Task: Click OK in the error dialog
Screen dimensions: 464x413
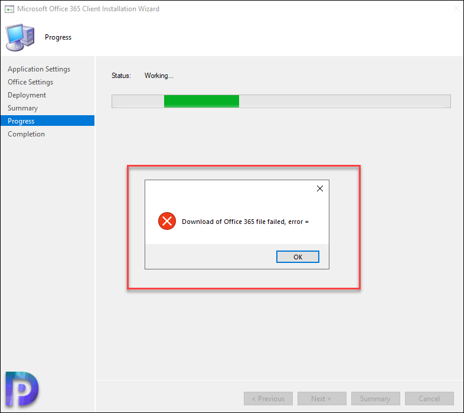Action: pyautogui.click(x=298, y=256)
